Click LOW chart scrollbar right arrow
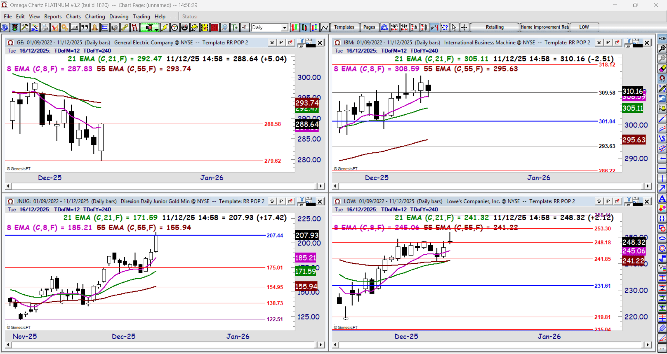The width and height of the screenshot is (667, 354). coord(648,345)
